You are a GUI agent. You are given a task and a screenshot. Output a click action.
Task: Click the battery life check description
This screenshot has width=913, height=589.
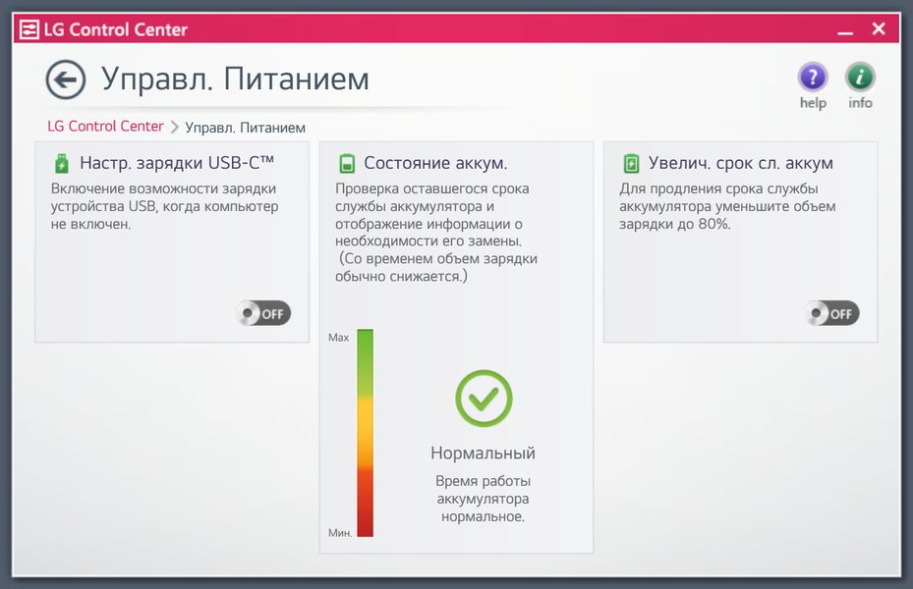click(436, 233)
